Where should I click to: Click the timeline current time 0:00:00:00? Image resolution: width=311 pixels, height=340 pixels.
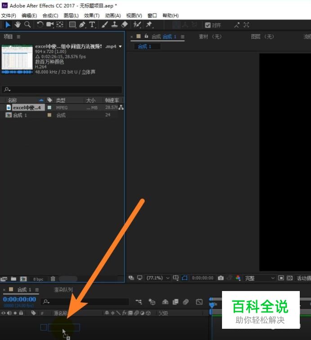[x=19, y=299]
